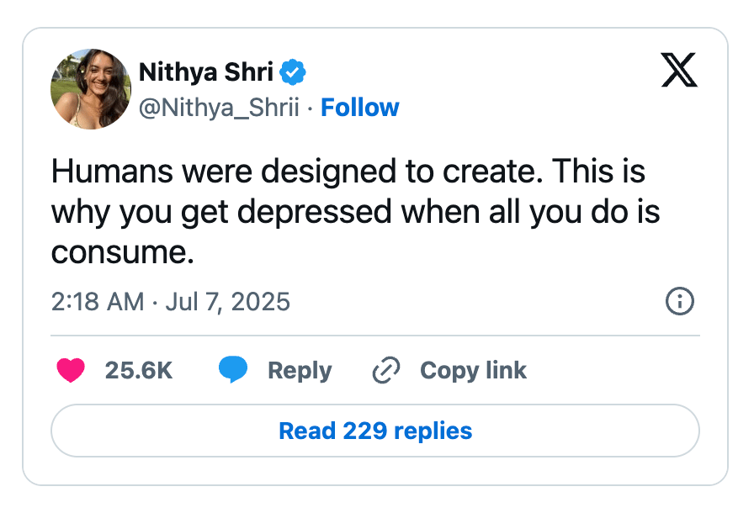Image resolution: width=754 pixels, height=513 pixels.
Task: Click the empty area right of Copy link
Action: (614, 371)
